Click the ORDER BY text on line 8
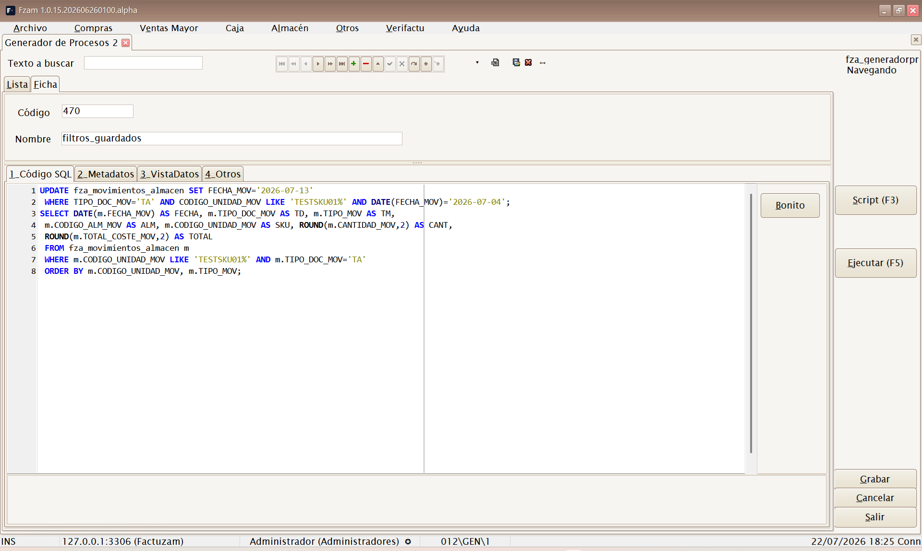This screenshot has height=551, width=922. [64, 271]
